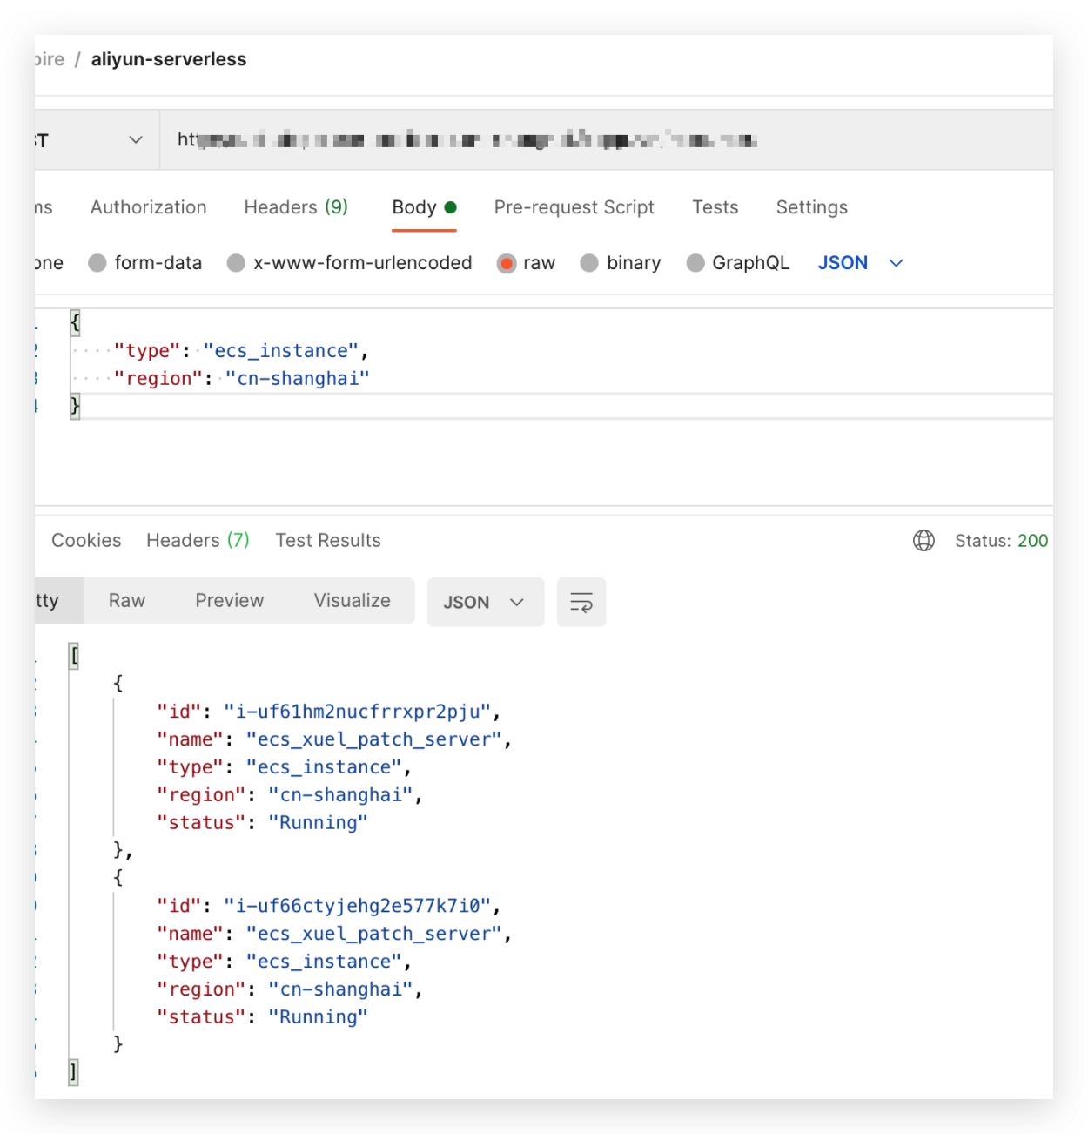Switch to the Authorization tab

point(149,207)
